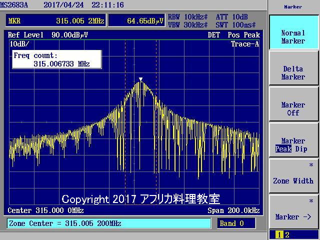Click the SWT 100ms# setting
This screenshot has height=240, width=320.
click(x=235, y=25)
